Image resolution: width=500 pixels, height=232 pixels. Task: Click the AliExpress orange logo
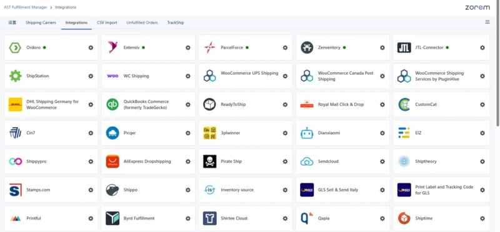coord(112,162)
